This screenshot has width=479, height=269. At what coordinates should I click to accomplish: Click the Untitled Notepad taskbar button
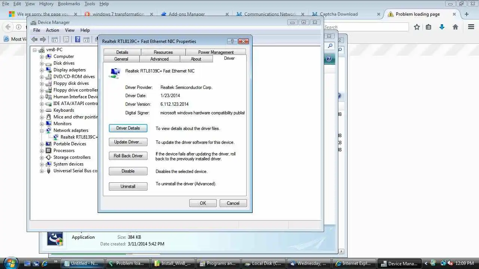tap(82, 263)
